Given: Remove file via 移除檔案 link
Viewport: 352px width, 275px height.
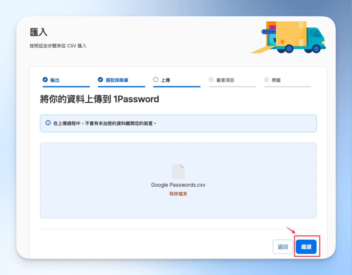Looking at the screenshot, I should 178,194.
